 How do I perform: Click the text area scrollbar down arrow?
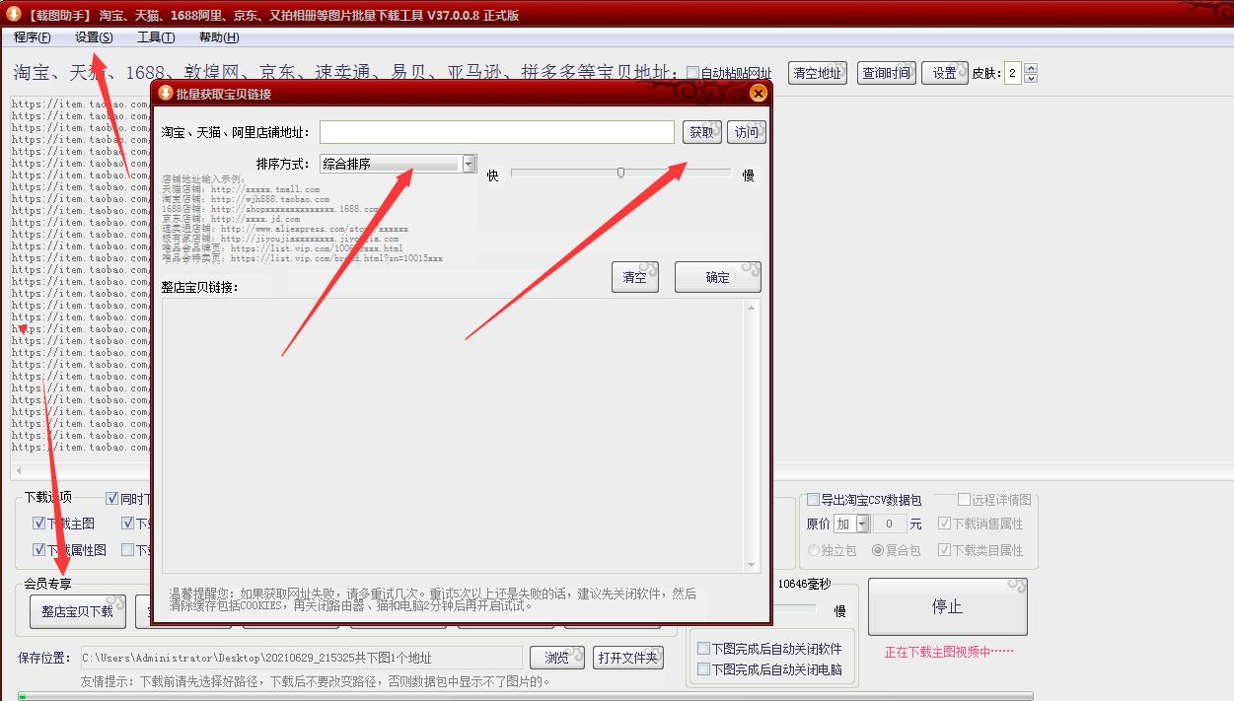pos(753,565)
